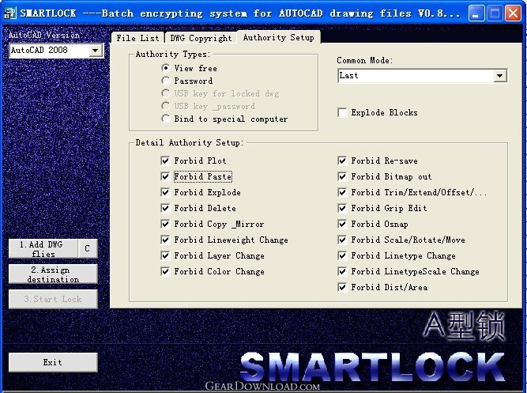
Task: Choose the Password authority type
Action: [165, 81]
